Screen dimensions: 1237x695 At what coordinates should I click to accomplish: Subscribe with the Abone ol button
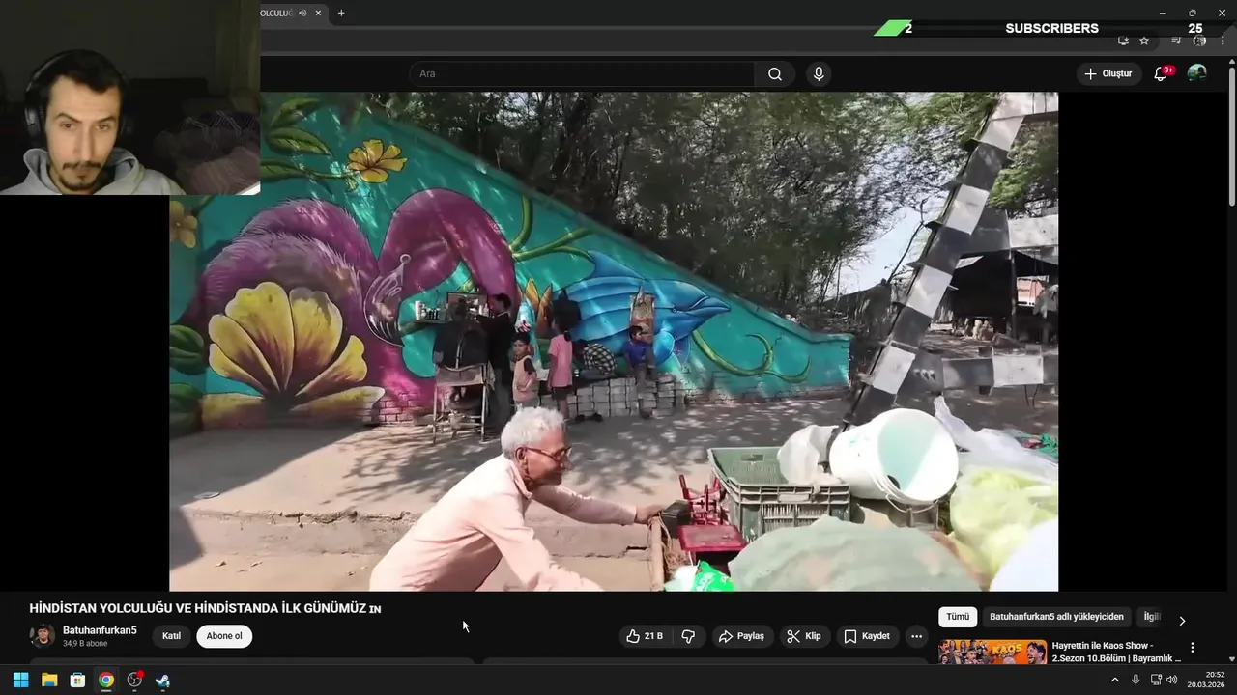pos(224,636)
